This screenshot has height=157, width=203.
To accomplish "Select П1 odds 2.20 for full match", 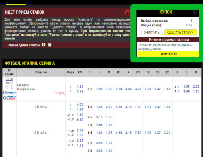I will [x=119, y=89].
